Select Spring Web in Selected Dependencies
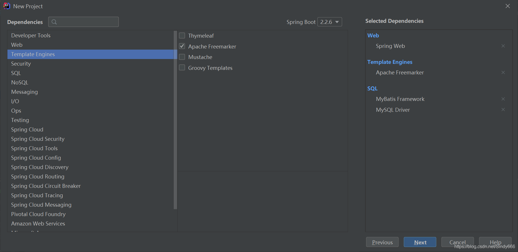 390,46
